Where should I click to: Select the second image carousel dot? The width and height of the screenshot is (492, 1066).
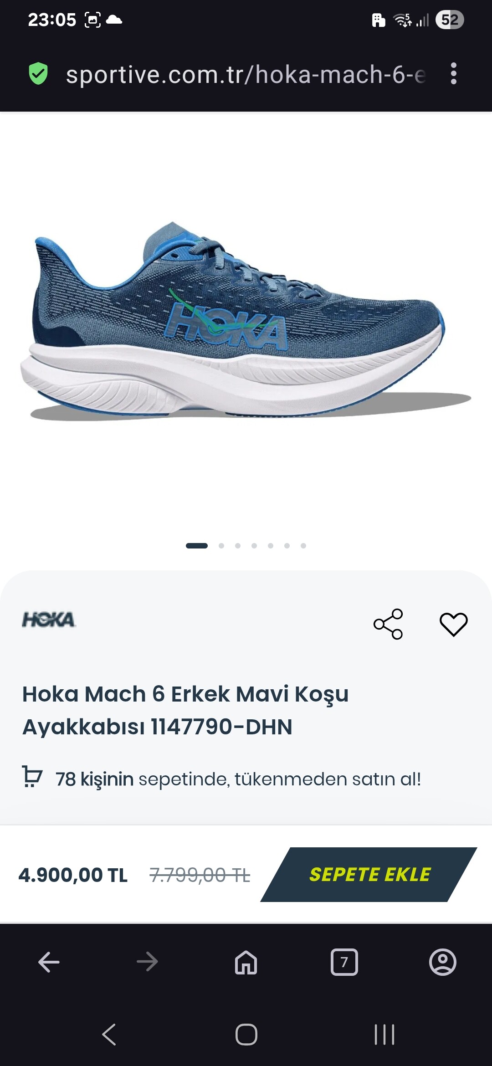pos(221,546)
